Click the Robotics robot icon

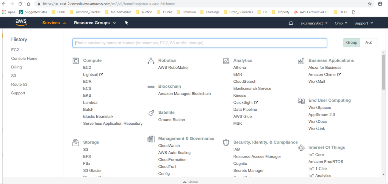(x=151, y=61)
